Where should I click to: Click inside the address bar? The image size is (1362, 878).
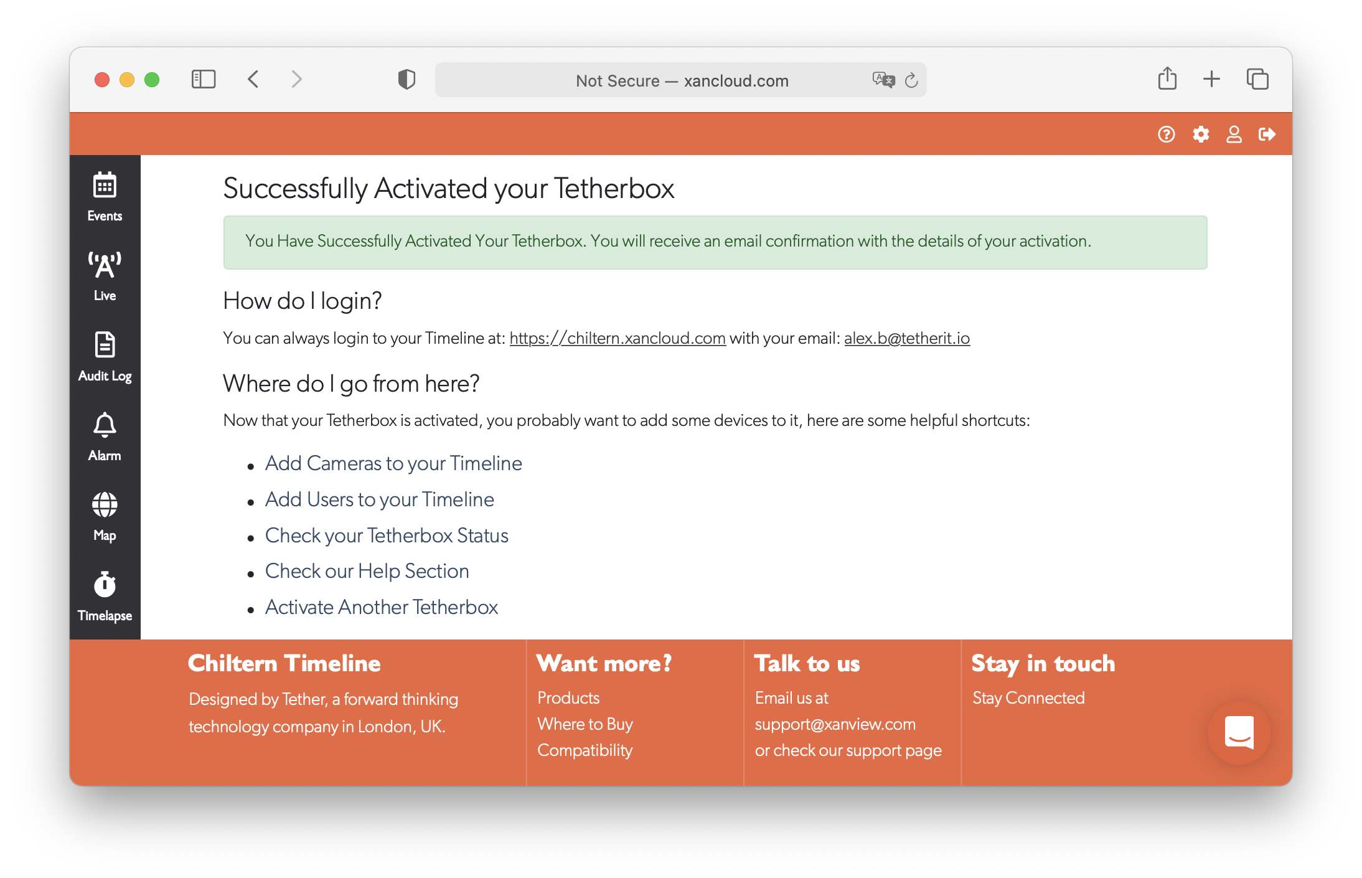point(681,80)
